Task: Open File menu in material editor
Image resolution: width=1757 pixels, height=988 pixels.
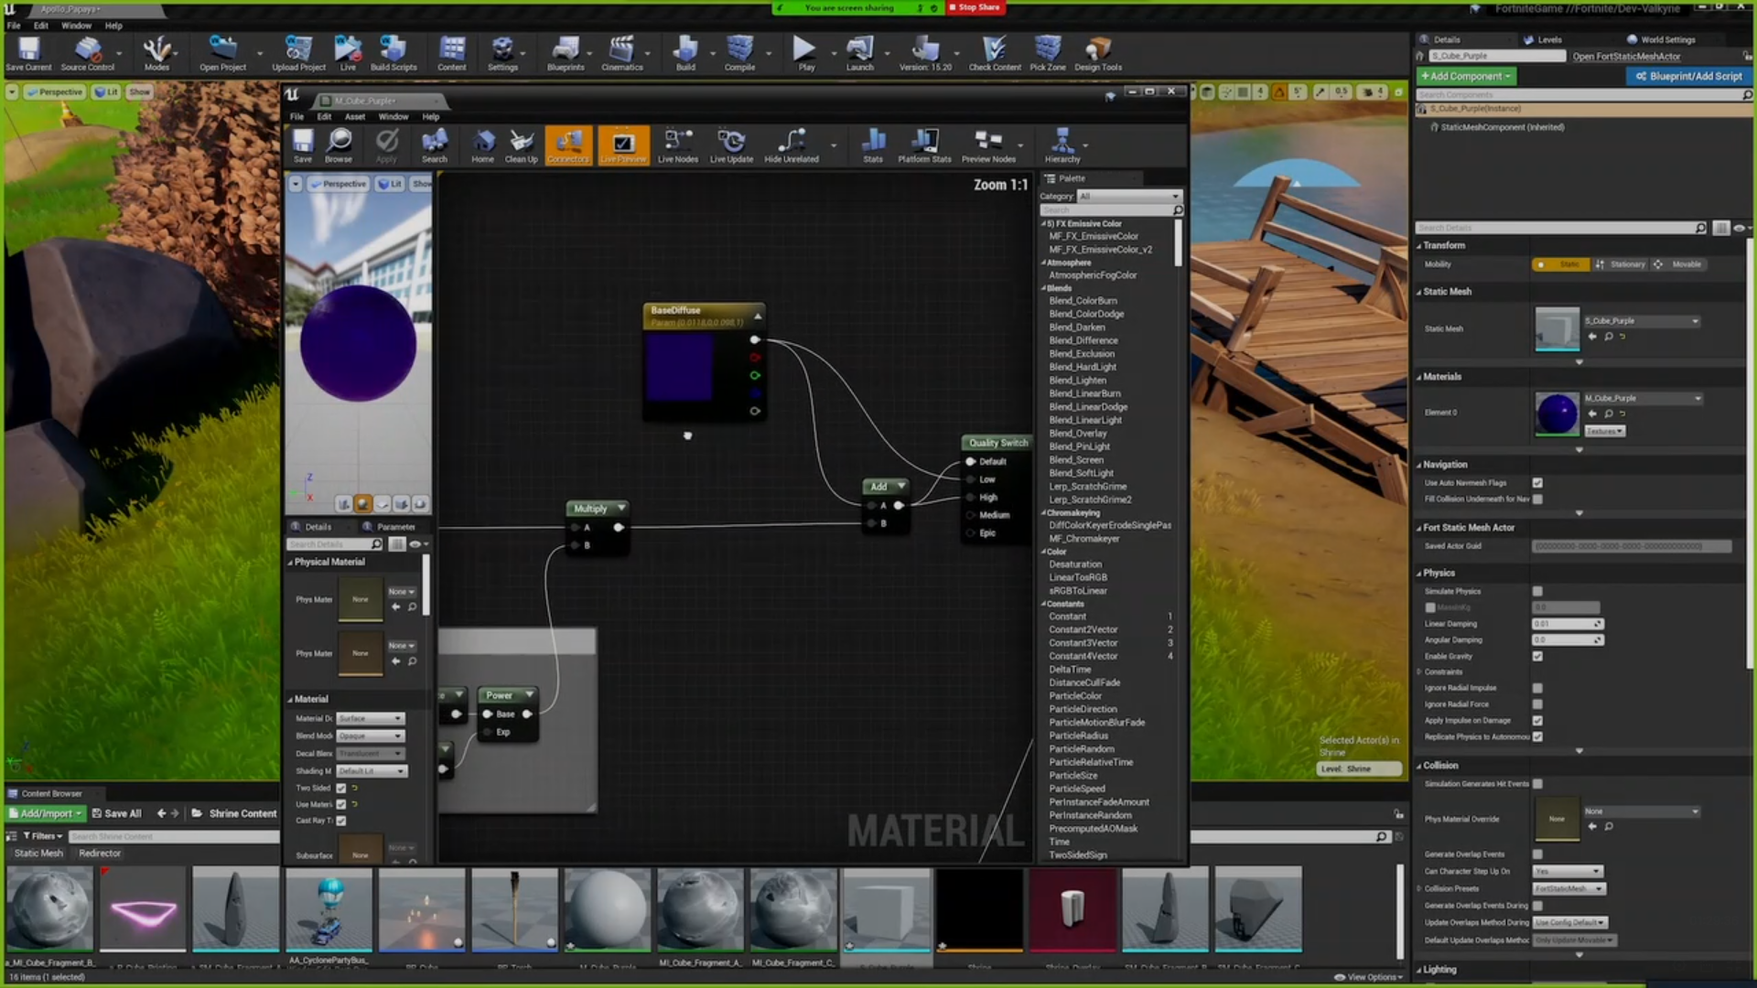Action: pyautogui.click(x=296, y=117)
